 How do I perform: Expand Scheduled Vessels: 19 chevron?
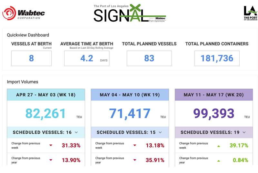(244, 132)
